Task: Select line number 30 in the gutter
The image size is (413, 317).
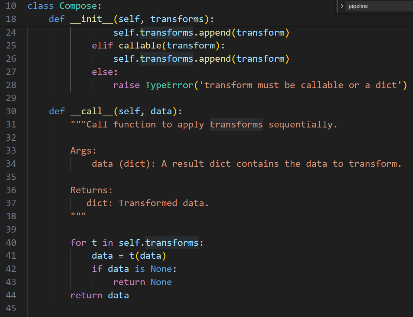Action: (11, 111)
